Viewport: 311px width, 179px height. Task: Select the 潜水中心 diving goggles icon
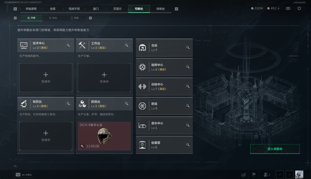pyautogui.click(x=142, y=125)
